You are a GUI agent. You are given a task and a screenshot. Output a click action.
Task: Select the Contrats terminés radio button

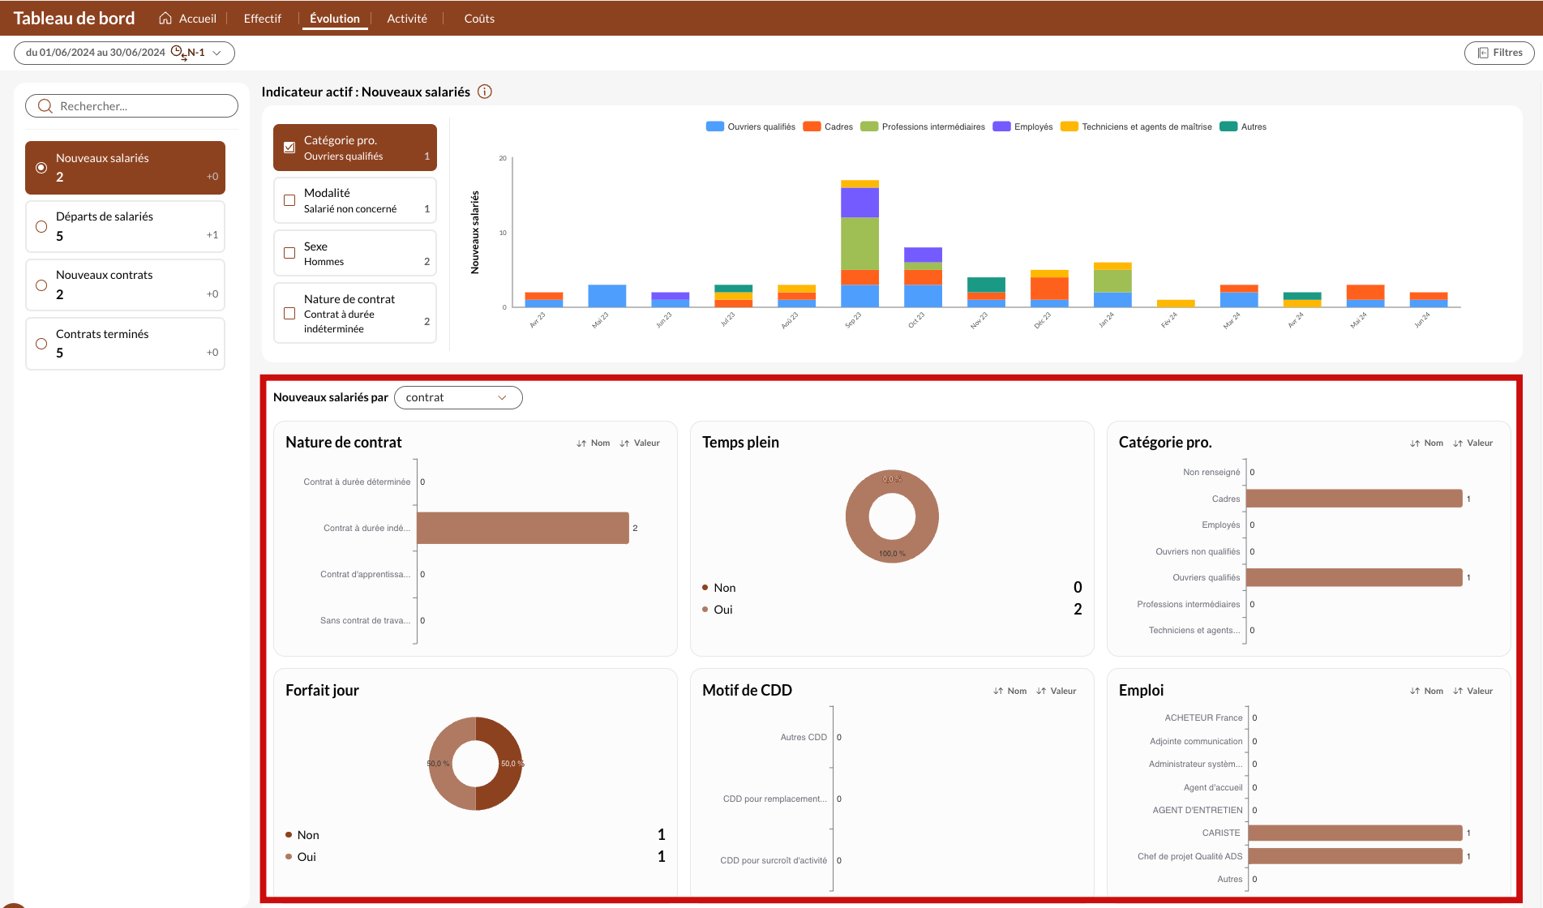(41, 344)
